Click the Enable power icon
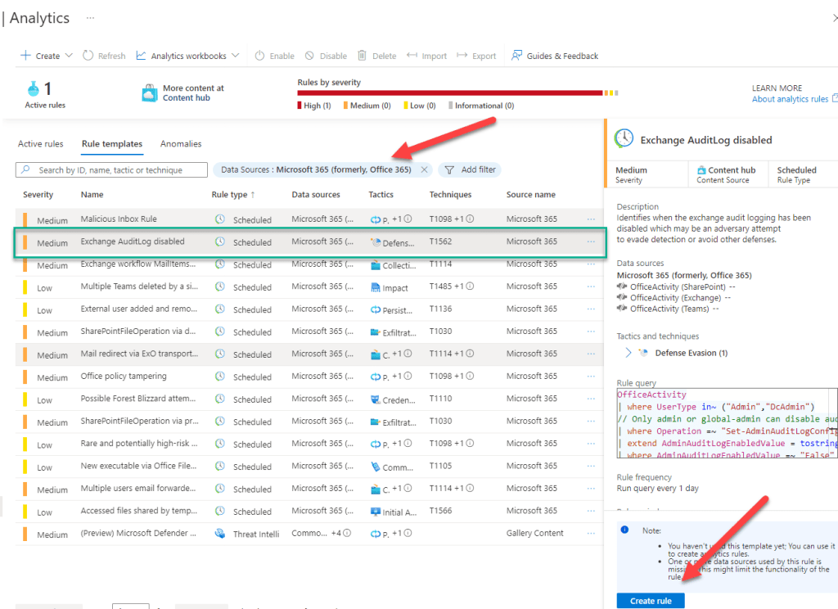 (x=259, y=56)
